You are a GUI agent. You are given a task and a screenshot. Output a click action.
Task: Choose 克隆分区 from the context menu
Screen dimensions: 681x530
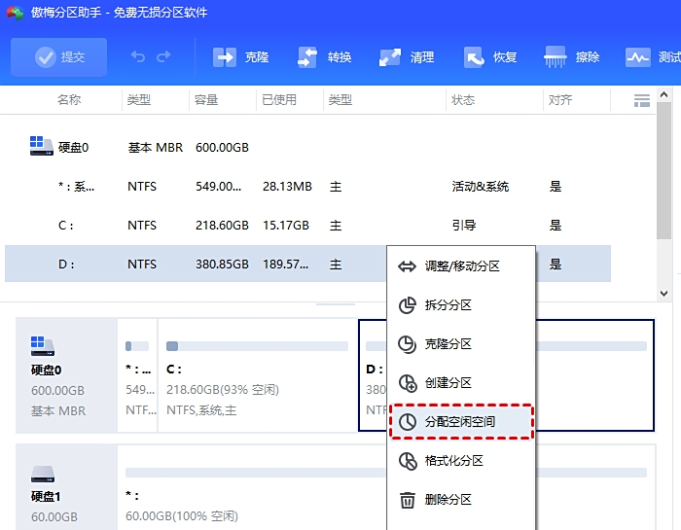[448, 344]
